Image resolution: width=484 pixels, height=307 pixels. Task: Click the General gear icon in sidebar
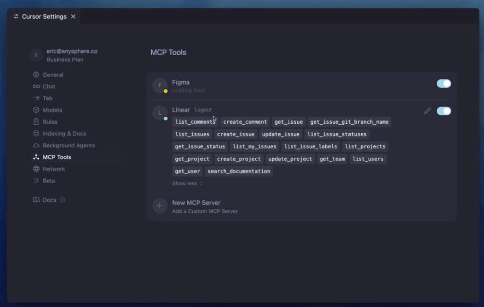(36, 75)
